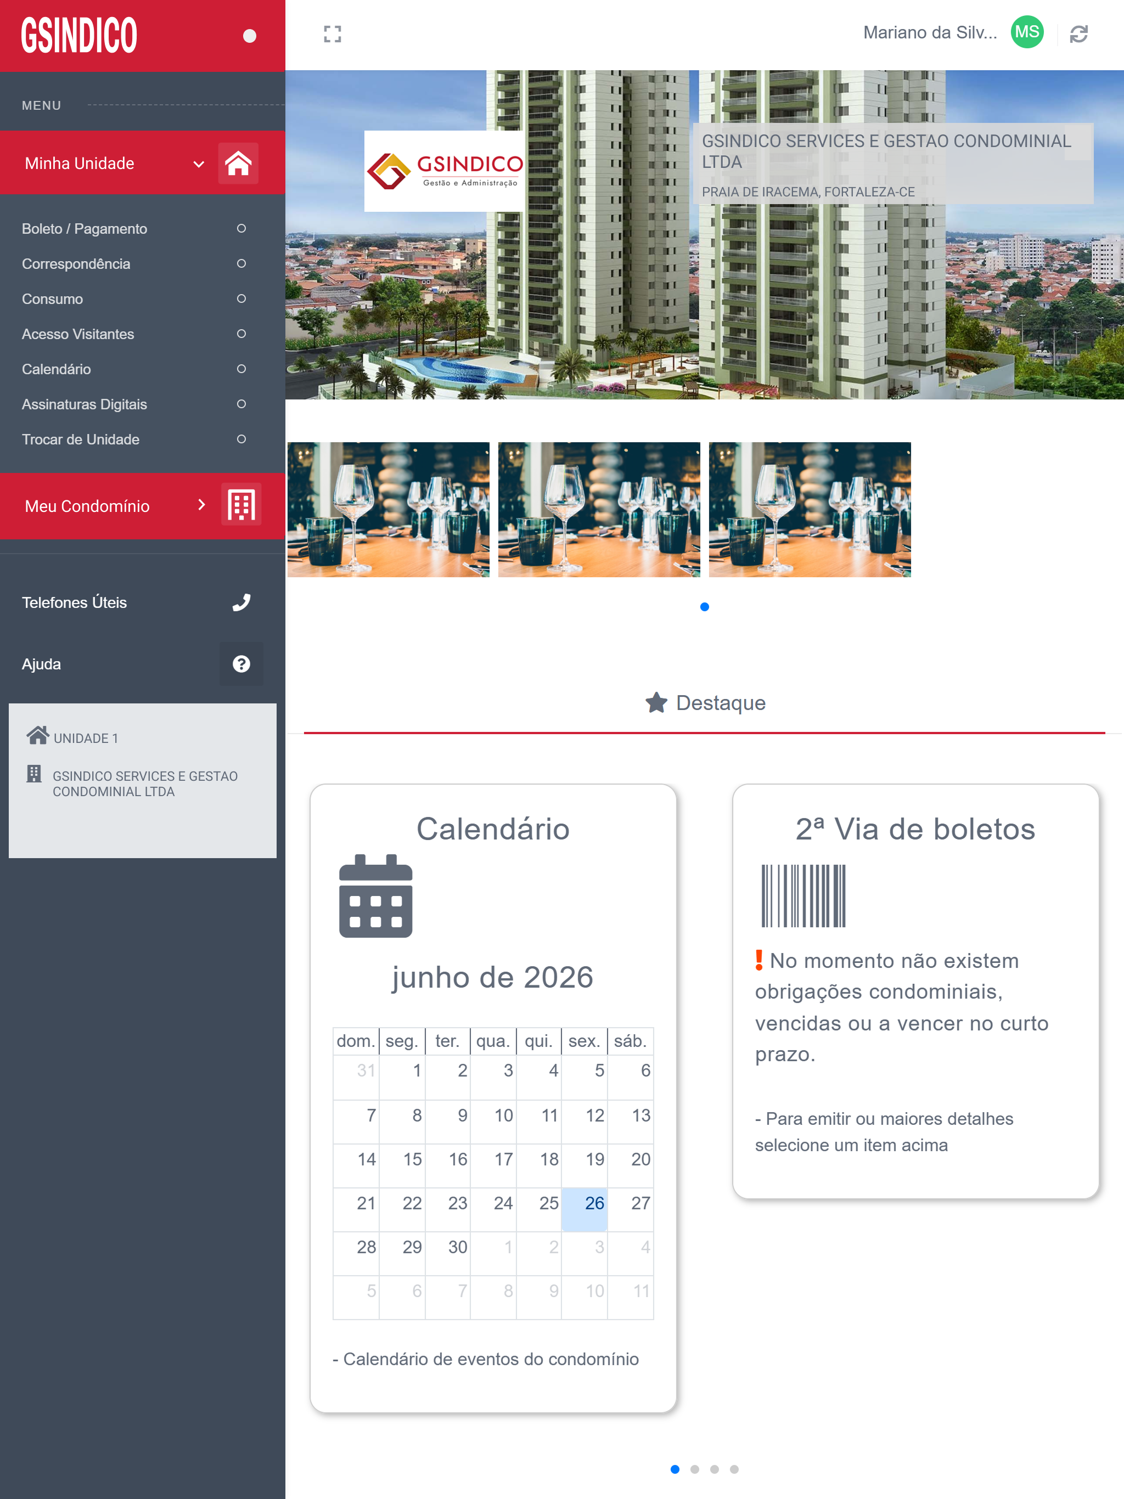
Task: Open the third wine glasses thumbnail
Action: 810,510
